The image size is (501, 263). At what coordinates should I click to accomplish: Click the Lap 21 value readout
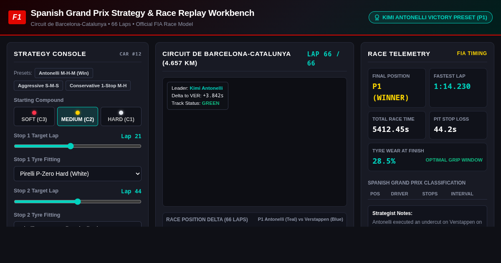pyautogui.click(x=131, y=136)
